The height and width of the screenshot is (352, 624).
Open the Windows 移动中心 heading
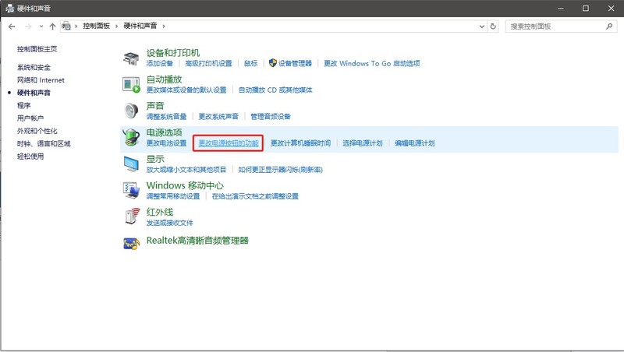(185, 185)
